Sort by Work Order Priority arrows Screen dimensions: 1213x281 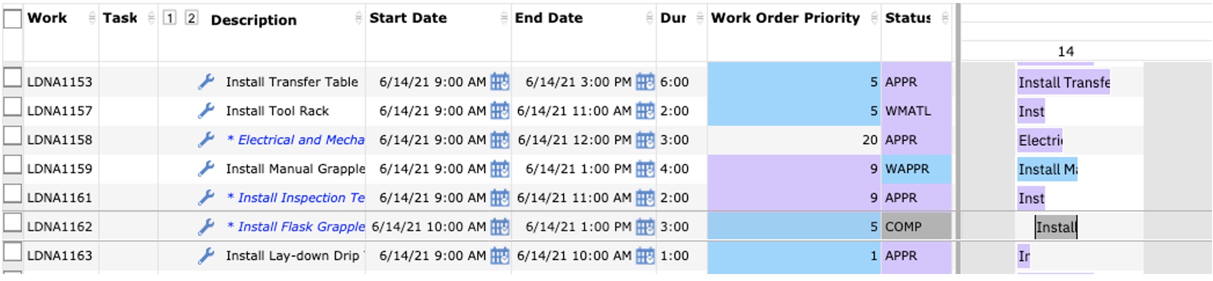(x=874, y=18)
